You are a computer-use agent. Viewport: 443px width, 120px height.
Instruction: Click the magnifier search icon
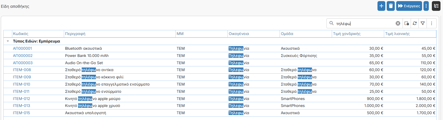pos(331,23)
